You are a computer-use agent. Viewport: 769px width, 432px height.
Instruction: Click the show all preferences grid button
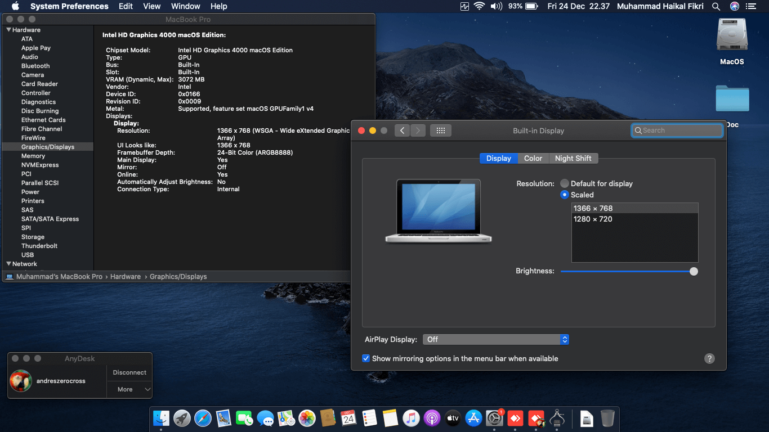click(x=440, y=130)
